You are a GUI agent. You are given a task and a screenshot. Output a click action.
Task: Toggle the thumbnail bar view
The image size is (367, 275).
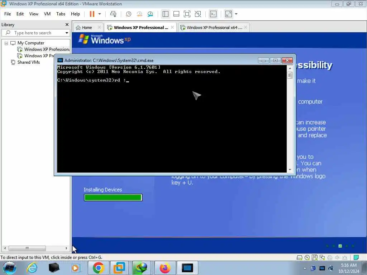pos(176,14)
